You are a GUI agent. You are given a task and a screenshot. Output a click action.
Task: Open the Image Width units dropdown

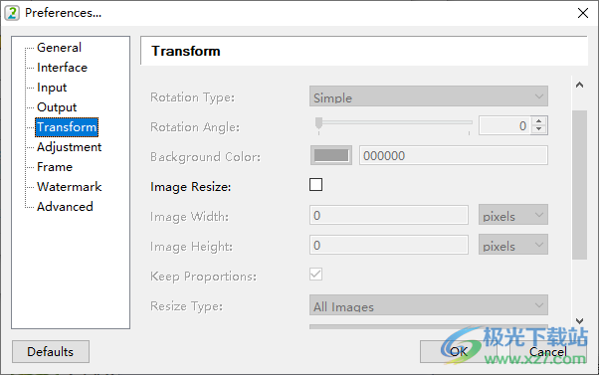point(513,215)
